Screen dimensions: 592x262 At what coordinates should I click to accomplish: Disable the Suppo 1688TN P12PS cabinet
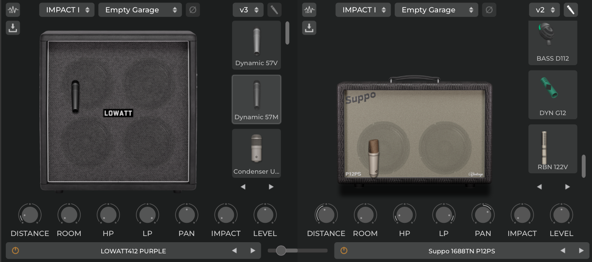[344, 250]
